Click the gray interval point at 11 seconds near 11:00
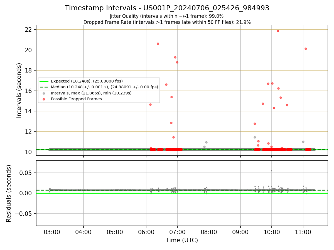Image resolution: width=334 pixels, height=250 pixels. tap(303, 142)
